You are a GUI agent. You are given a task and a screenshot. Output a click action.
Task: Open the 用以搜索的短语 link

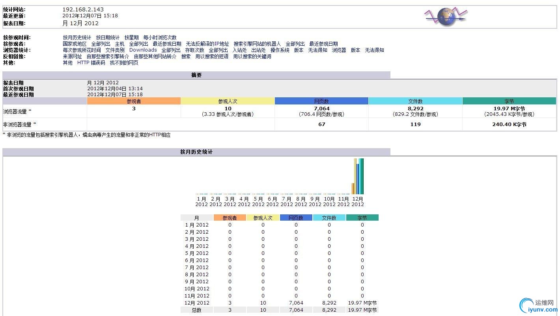tap(212, 56)
